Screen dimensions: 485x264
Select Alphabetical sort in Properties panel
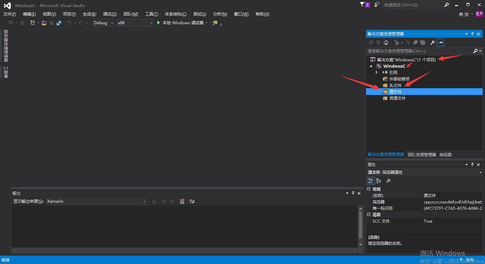point(379,181)
